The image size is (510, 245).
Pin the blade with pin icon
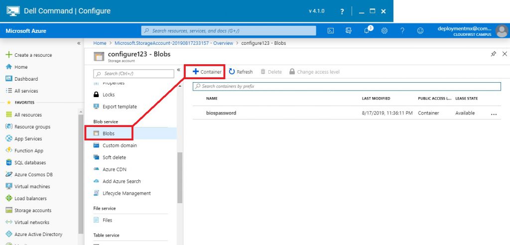tap(493, 54)
